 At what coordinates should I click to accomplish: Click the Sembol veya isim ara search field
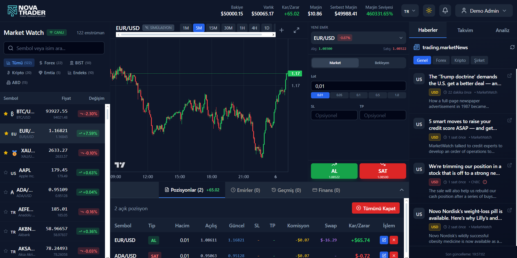[x=54, y=48]
